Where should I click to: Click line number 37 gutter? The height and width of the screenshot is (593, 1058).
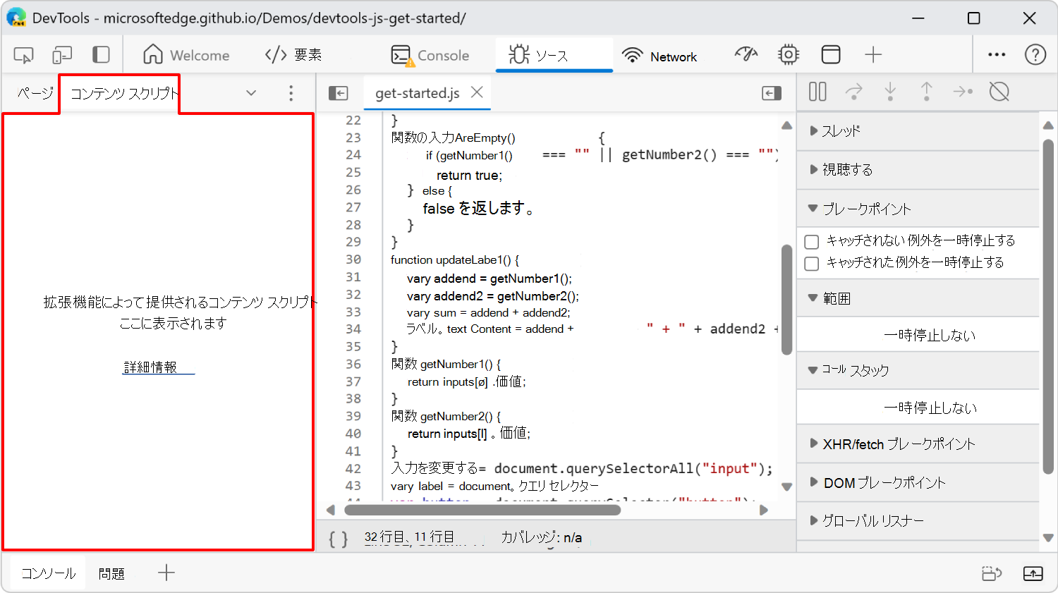pyautogui.click(x=353, y=381)
